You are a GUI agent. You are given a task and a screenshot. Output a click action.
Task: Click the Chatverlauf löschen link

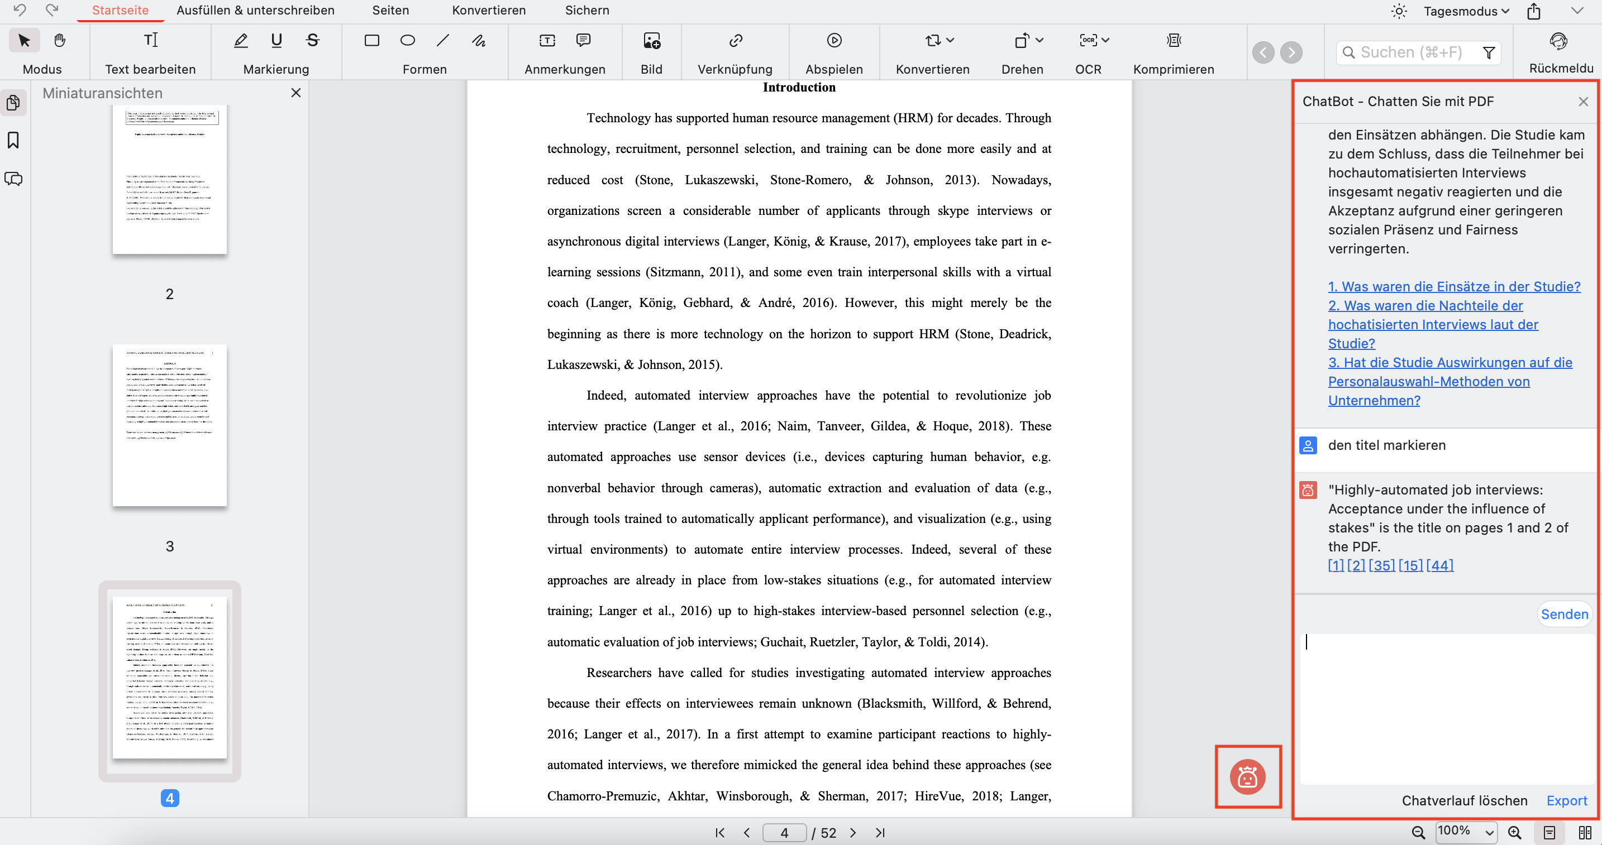[1464, 800]
